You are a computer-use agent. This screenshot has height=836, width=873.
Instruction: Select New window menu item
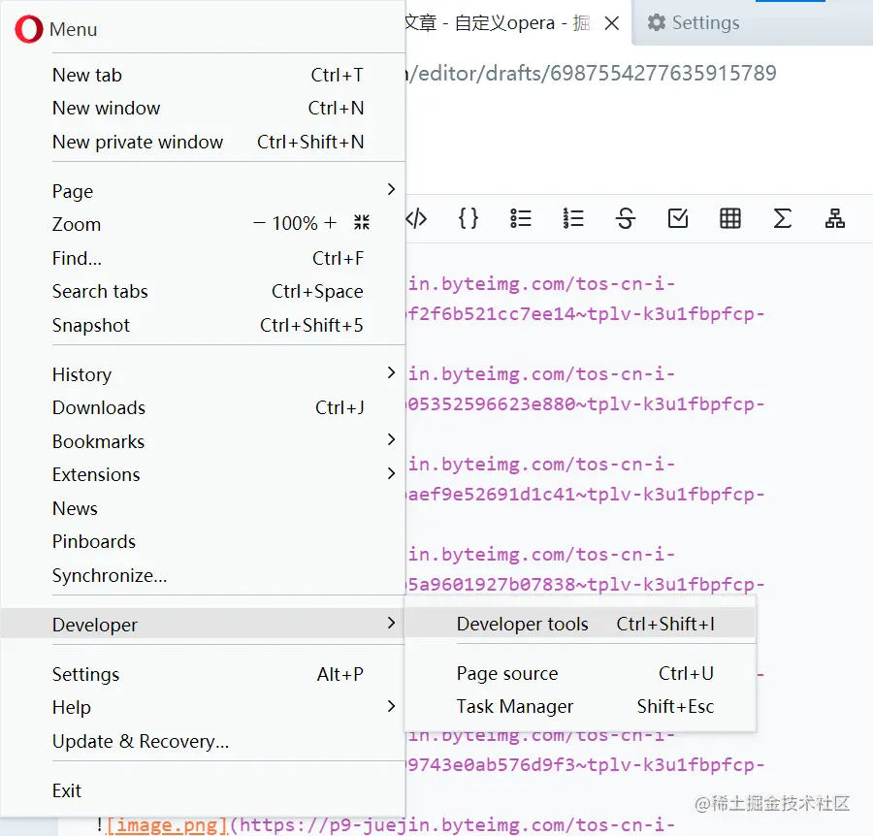click(x=204, y=108)
